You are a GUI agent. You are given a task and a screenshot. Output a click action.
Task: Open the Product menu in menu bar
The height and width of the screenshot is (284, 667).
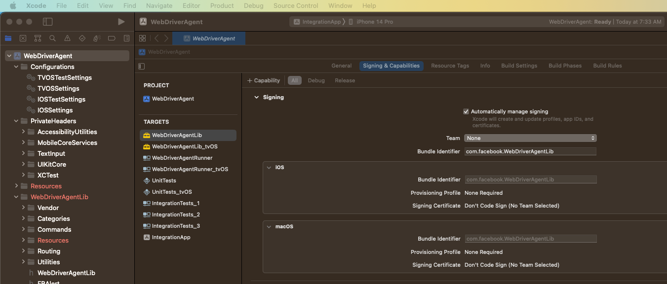[x=222, y=6]
